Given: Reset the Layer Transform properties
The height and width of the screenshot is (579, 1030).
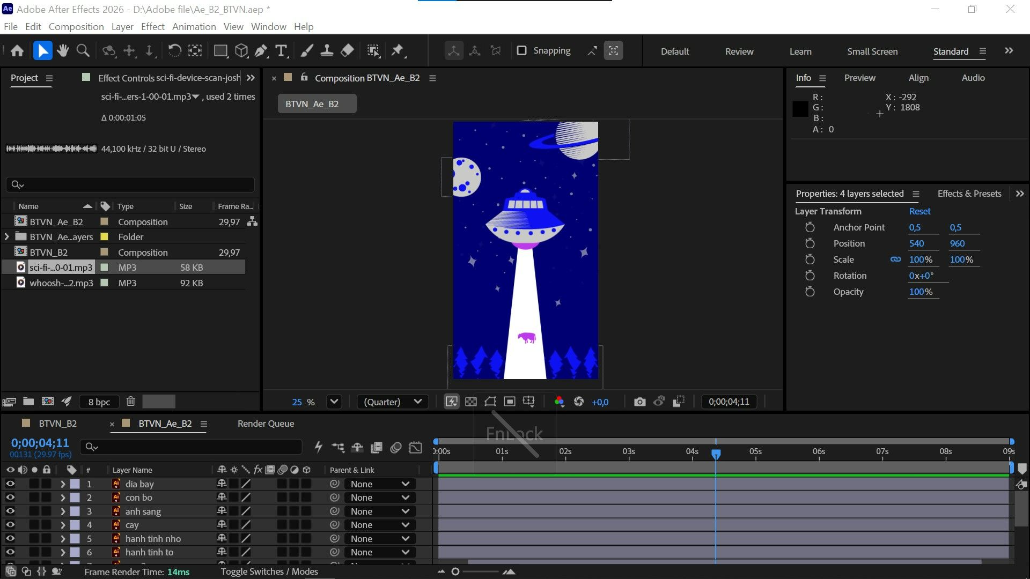Looking at the screenshot, I should [919, 211].
